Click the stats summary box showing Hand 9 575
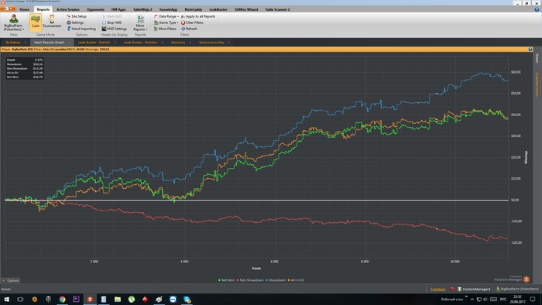The image size is (542, 305). (25, 68)
